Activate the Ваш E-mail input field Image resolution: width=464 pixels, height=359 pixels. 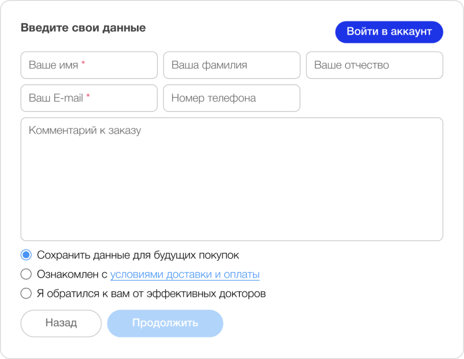coord(89,98)
